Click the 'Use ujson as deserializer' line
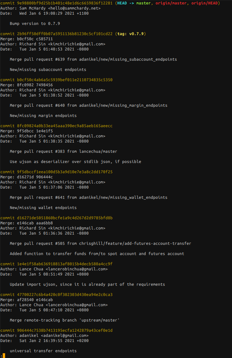Screen dimensions: 232x358 (x=75, y=162)
